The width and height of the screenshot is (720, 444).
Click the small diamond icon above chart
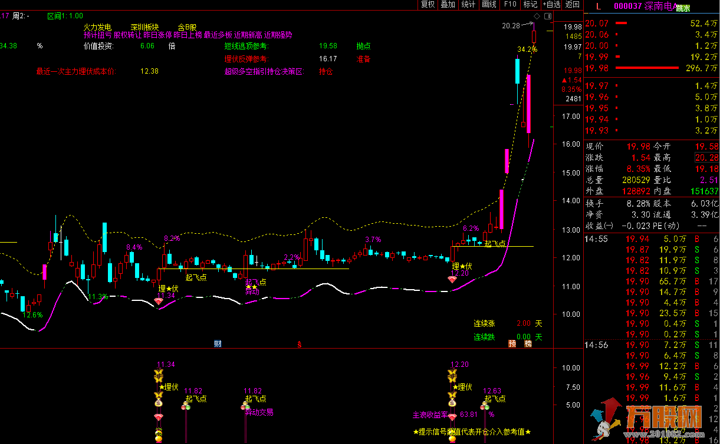tap(536, 16)
